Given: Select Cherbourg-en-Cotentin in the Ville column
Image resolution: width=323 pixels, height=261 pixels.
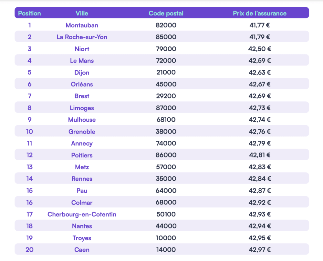Looking at the screenshot, I should 82,214.
